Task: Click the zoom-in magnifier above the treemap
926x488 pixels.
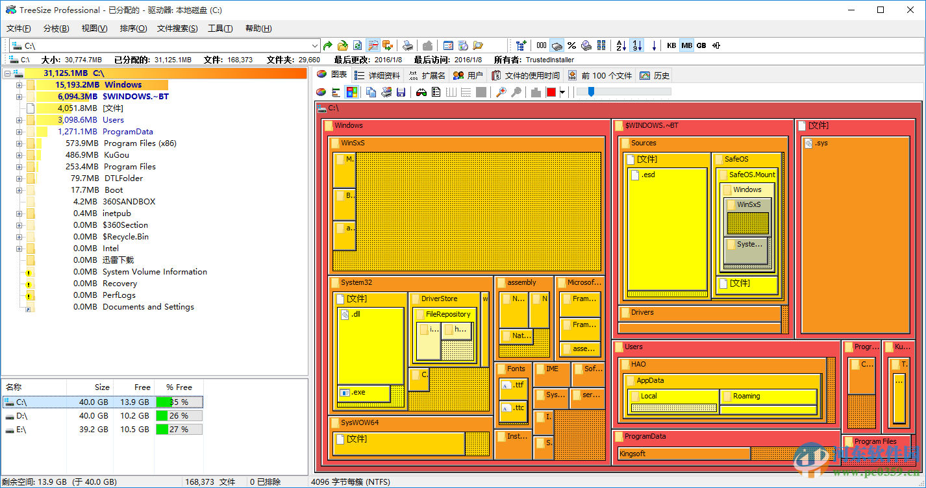Action: [x=501, y=91]
